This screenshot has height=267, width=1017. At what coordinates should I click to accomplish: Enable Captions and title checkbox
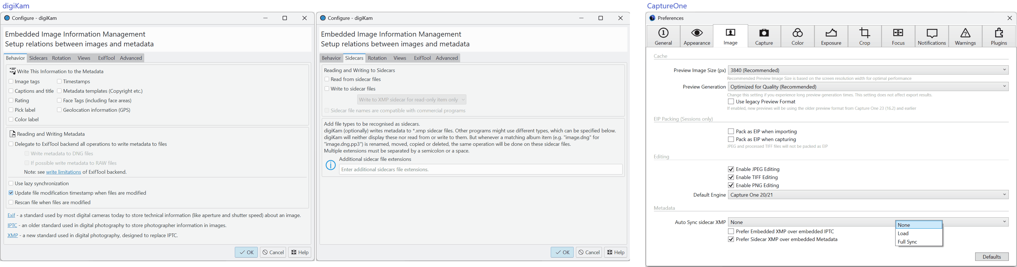[11, 91]
